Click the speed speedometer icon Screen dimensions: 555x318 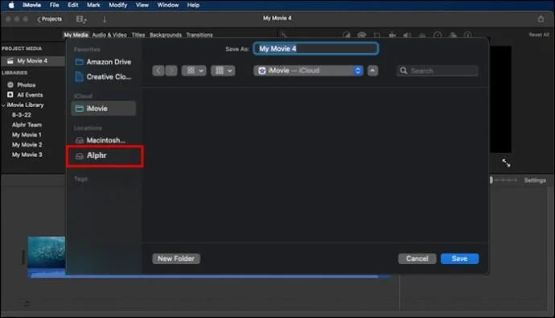[438, 35]
